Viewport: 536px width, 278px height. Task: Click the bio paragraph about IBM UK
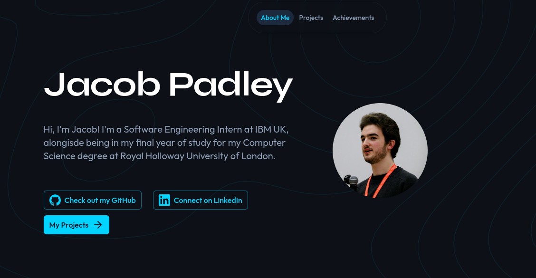pyautogui.click(x=166, y=142)
